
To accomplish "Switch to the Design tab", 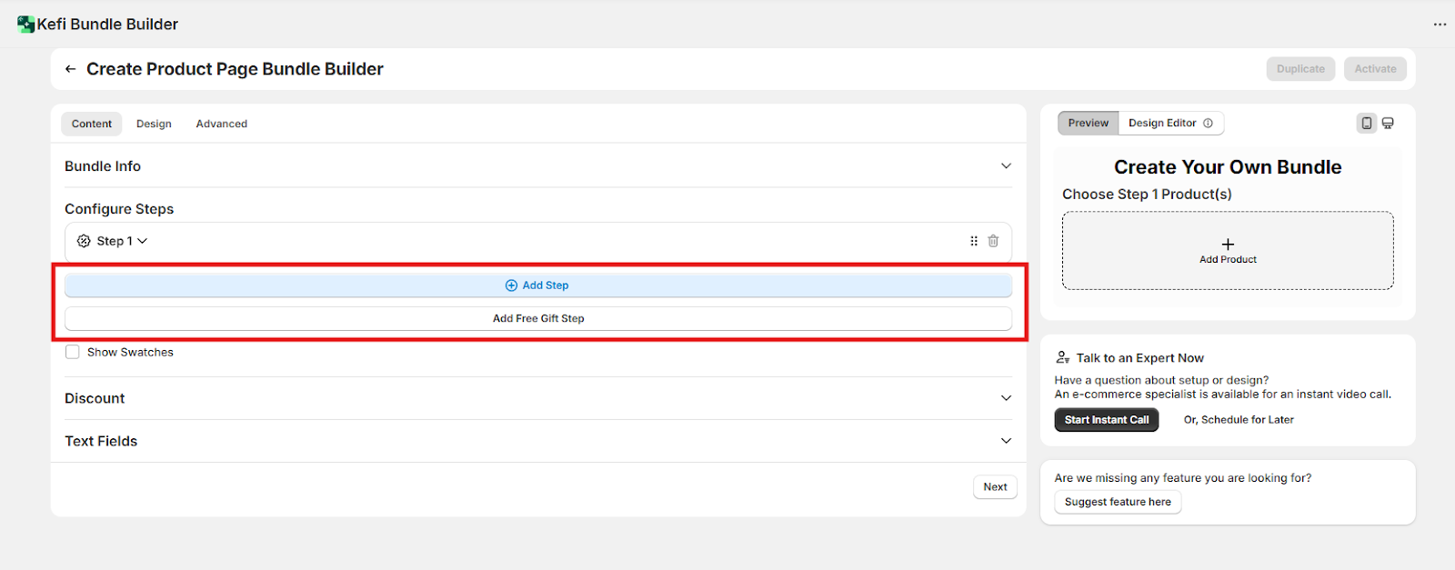I will (154, 124).
